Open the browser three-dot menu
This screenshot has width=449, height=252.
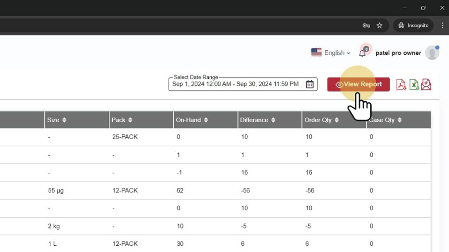442,25
